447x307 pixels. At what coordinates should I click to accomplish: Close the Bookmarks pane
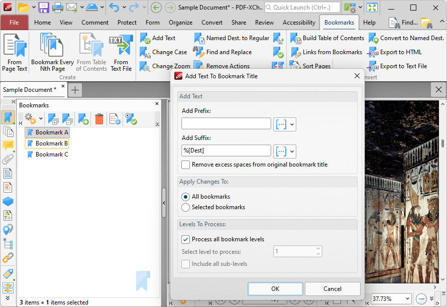157,104
